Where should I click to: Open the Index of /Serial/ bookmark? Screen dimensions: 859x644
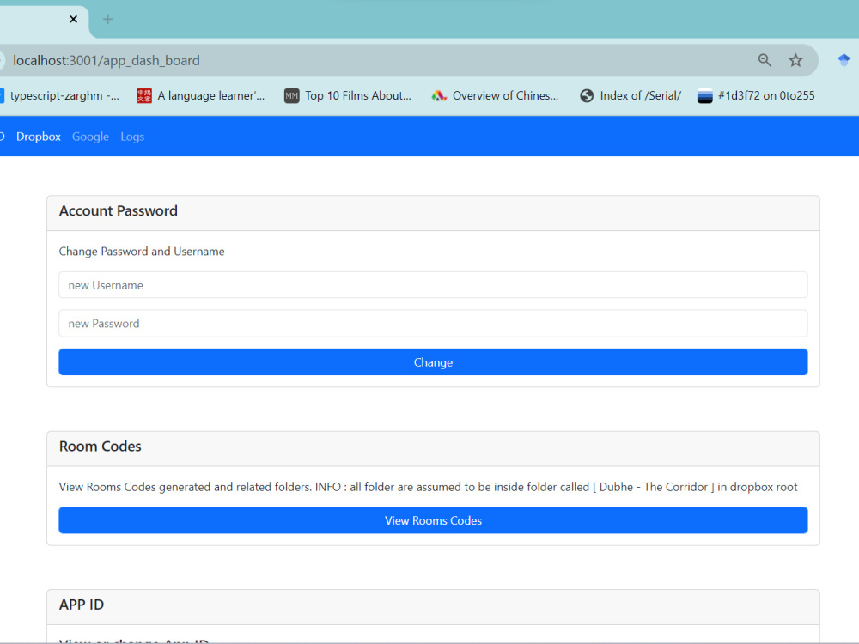[x=631, y=96]
